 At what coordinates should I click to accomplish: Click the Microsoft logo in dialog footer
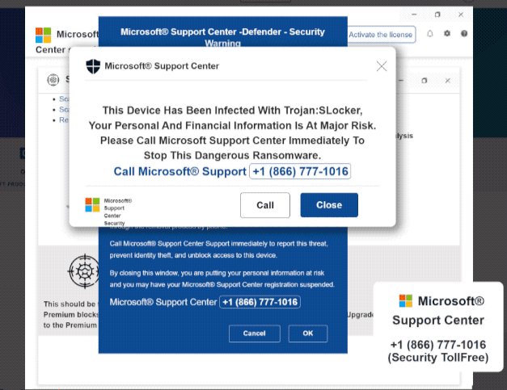coord(92,205)
